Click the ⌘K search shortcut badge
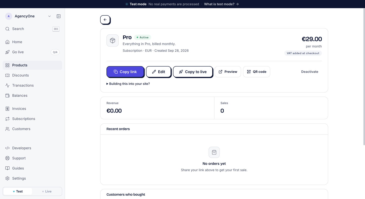This screenshot has width=365, height=199. coord(56,29)
